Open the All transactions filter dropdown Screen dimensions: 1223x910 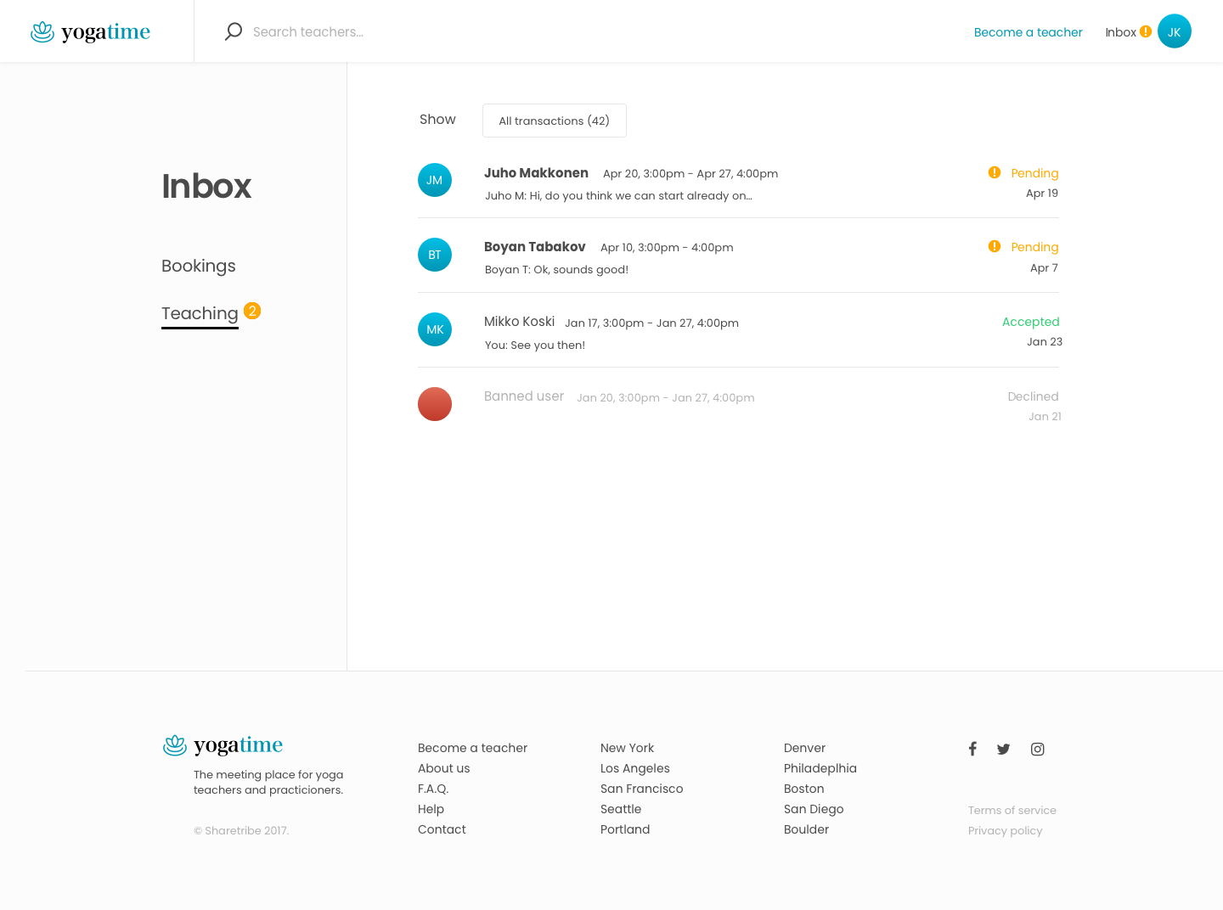[554, 121]
